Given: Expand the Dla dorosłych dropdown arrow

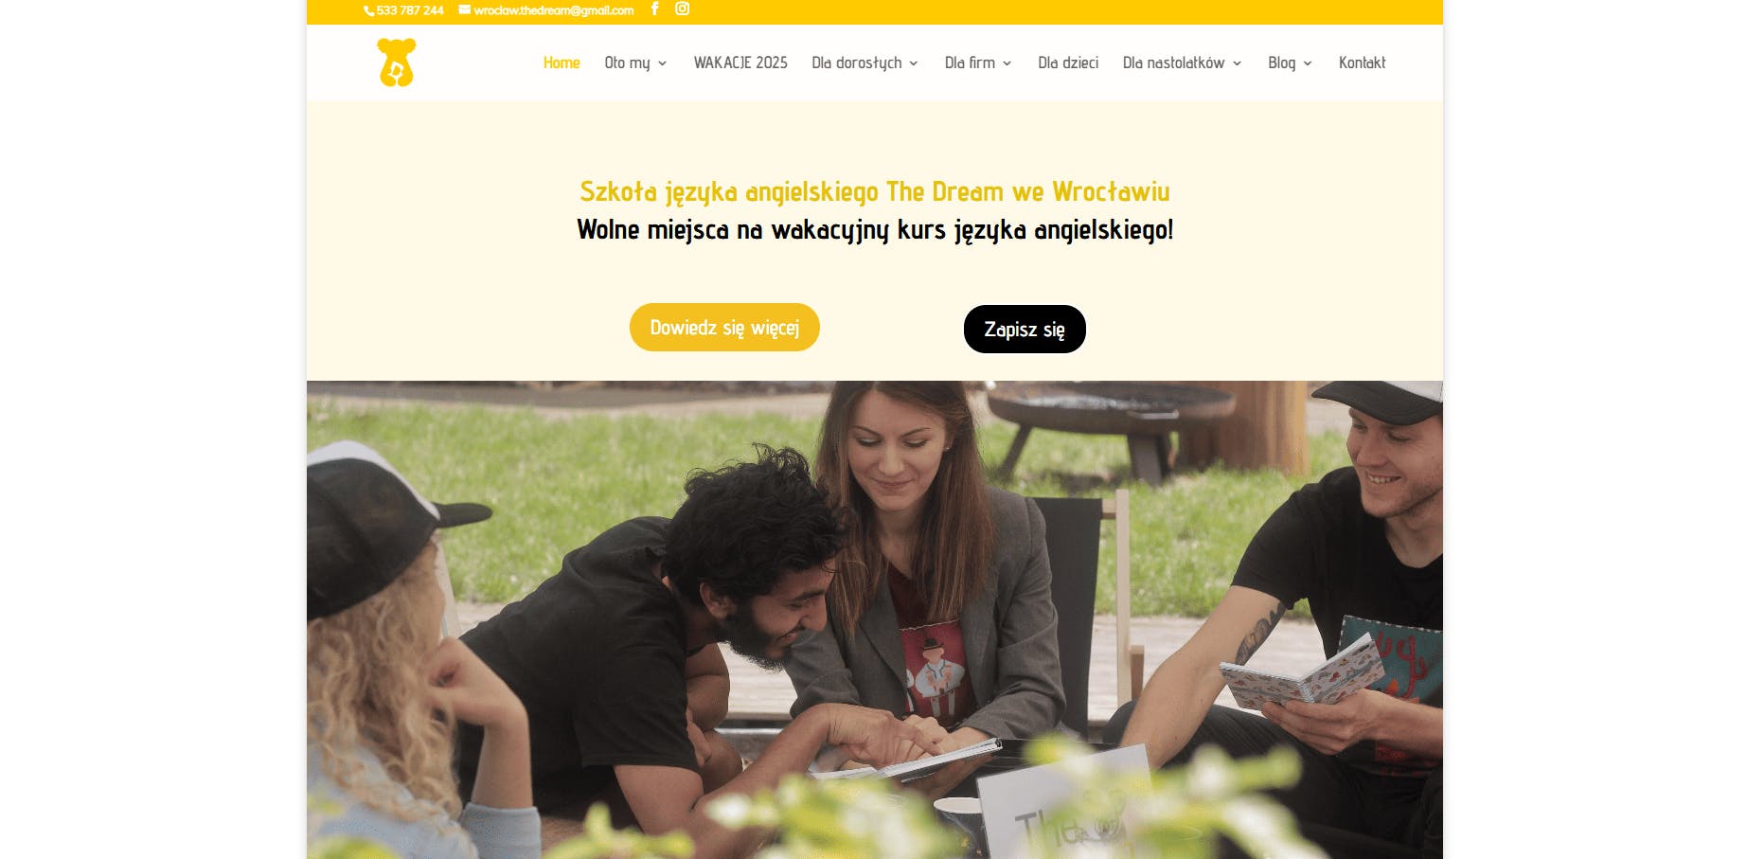Looking at the screenshot, I should 914,63.
